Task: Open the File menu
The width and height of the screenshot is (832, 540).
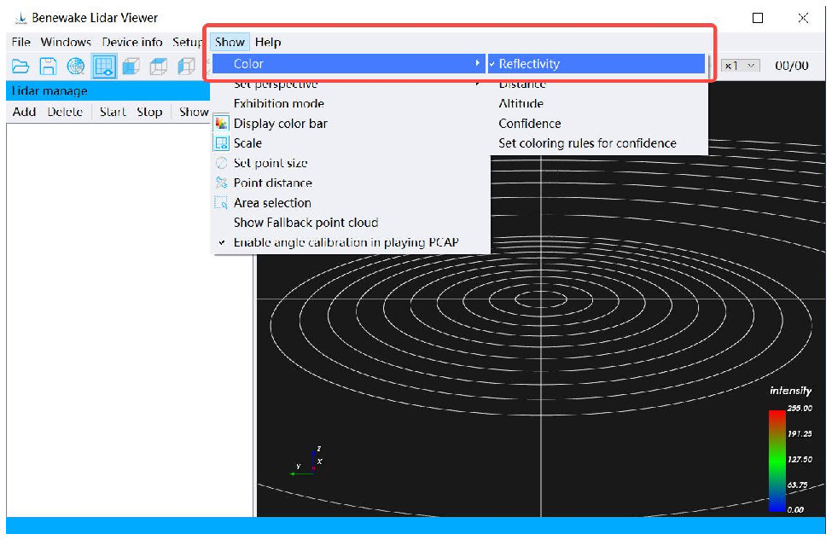Action: 21,42
